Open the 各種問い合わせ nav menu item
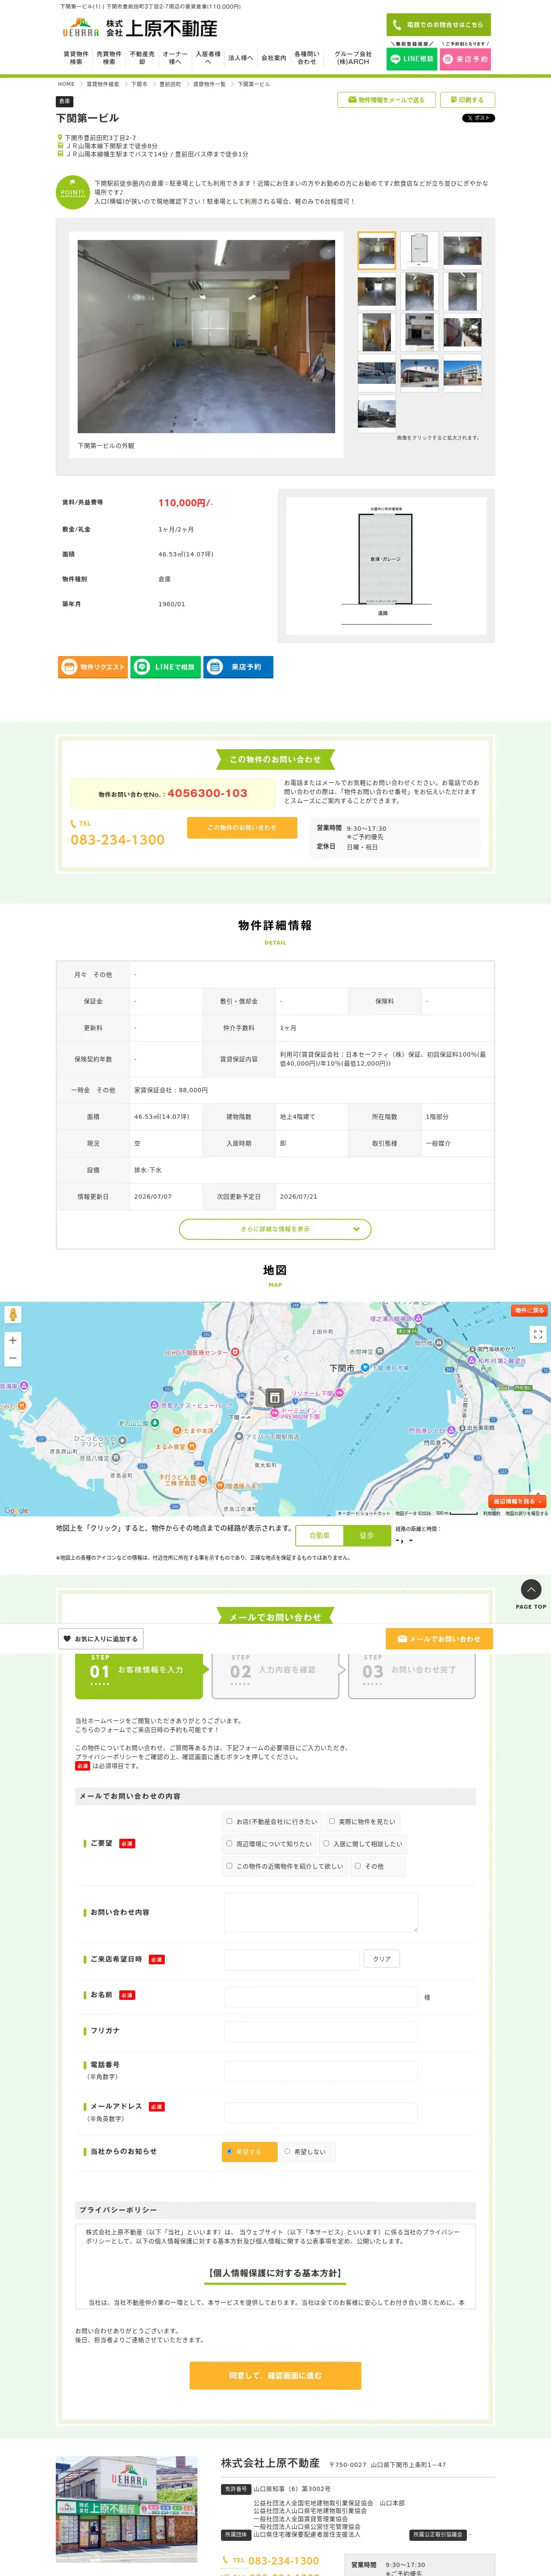Viewport: 551px width, 2576px height. point(307,58)
